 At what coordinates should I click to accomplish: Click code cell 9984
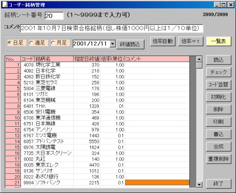point(28,183)
